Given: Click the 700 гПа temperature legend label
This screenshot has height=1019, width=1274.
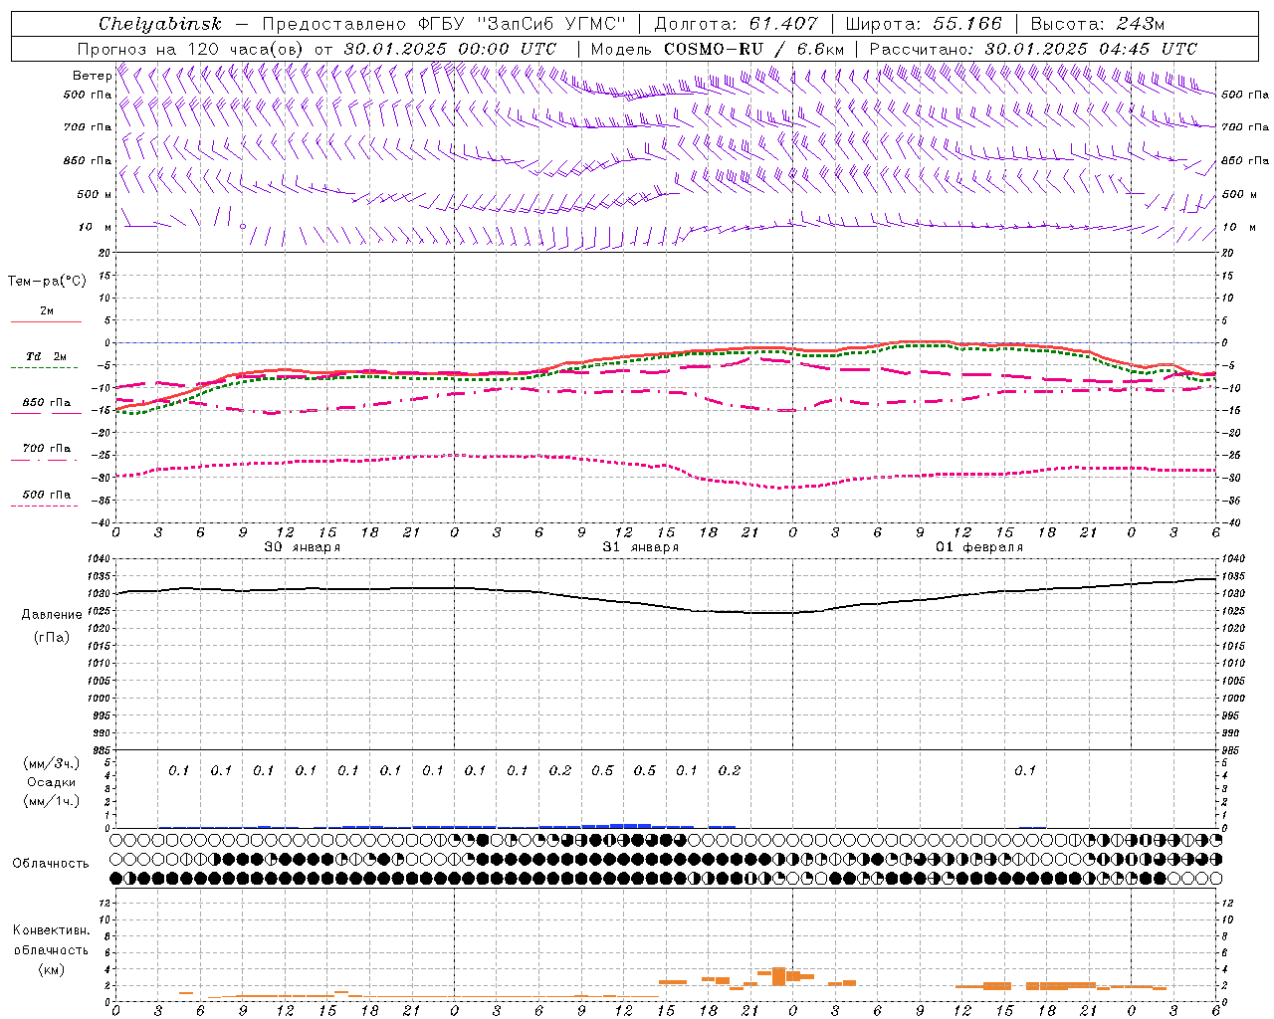Looking at the screenshot, I should tap(46, 449).
